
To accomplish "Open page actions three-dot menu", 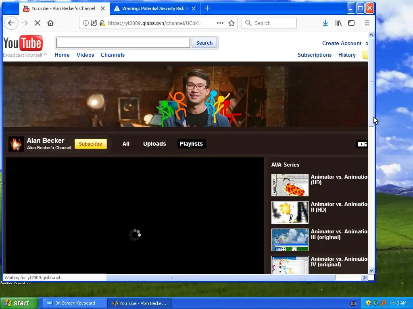I will tap(220, 23).
